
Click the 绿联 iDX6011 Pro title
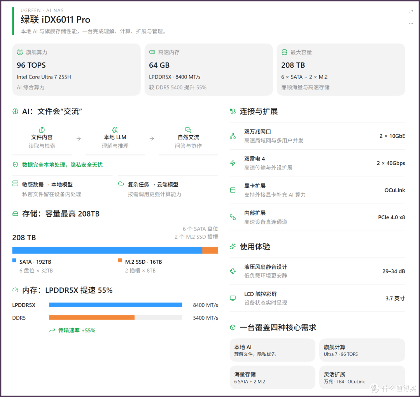tap(56, 19)
